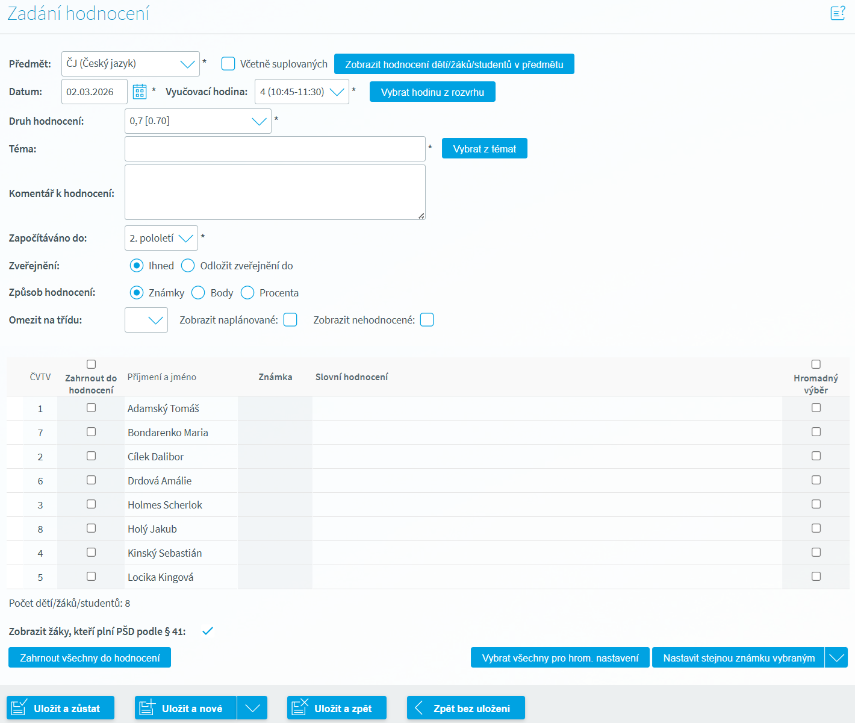Open the 'Předmět' subject dropdown

(131, 64)
